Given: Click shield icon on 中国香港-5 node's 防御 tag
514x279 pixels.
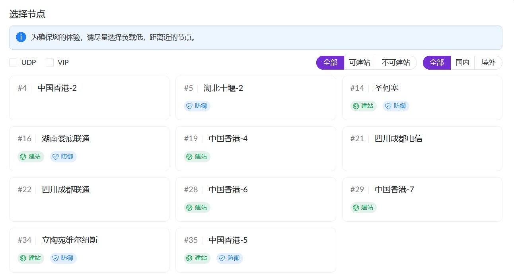Looking at the screenshot, I should click(x=222, y=258).
